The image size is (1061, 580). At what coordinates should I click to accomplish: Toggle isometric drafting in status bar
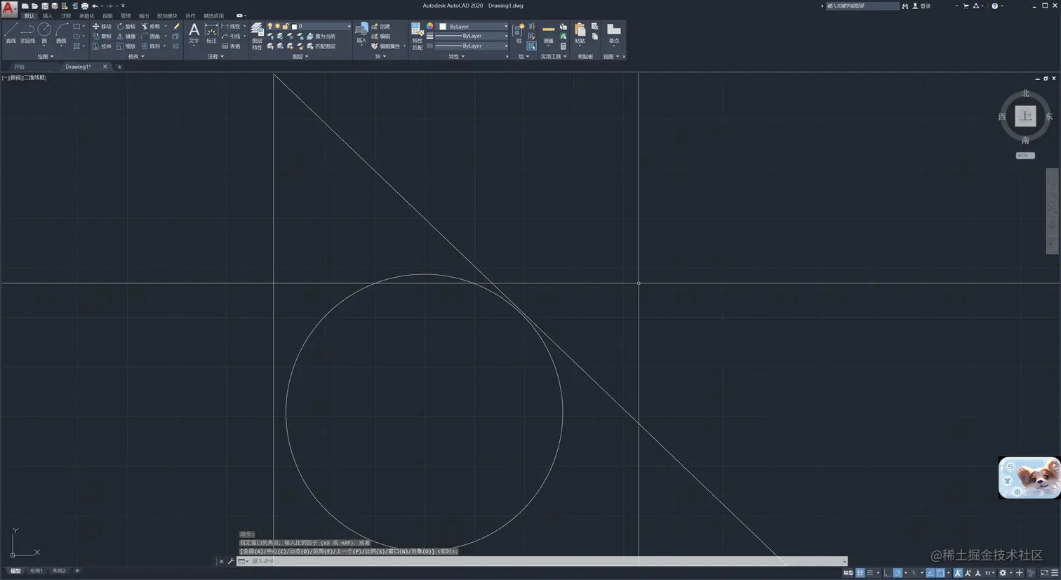[914, 573]
